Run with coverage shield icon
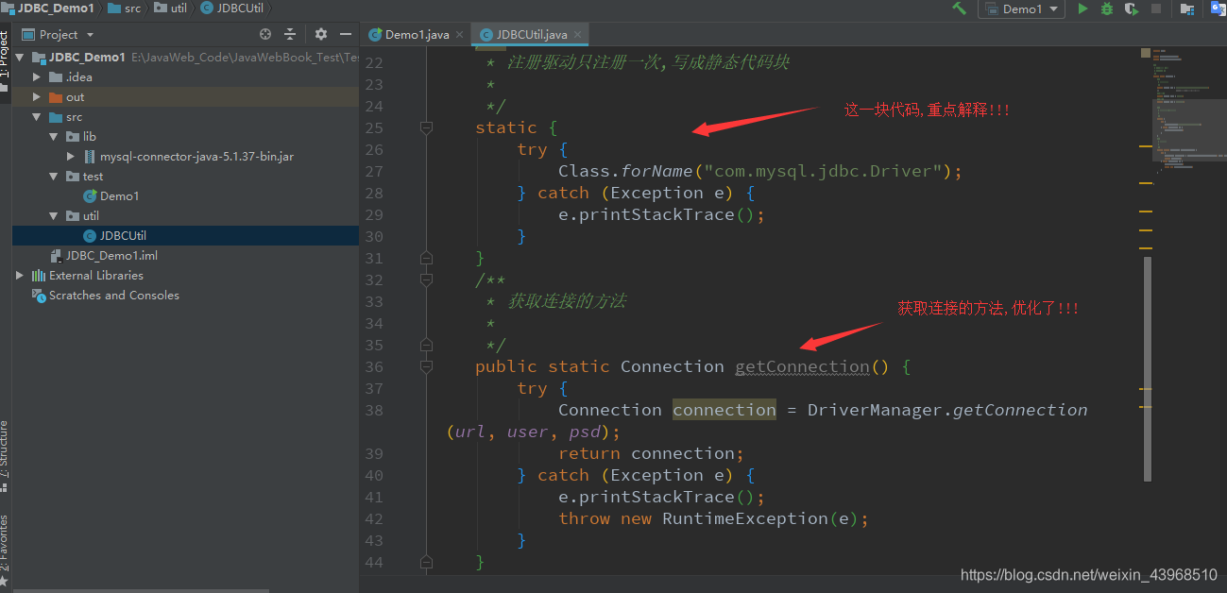Viewport: 1227px width, 593px height. (1131, 8)
